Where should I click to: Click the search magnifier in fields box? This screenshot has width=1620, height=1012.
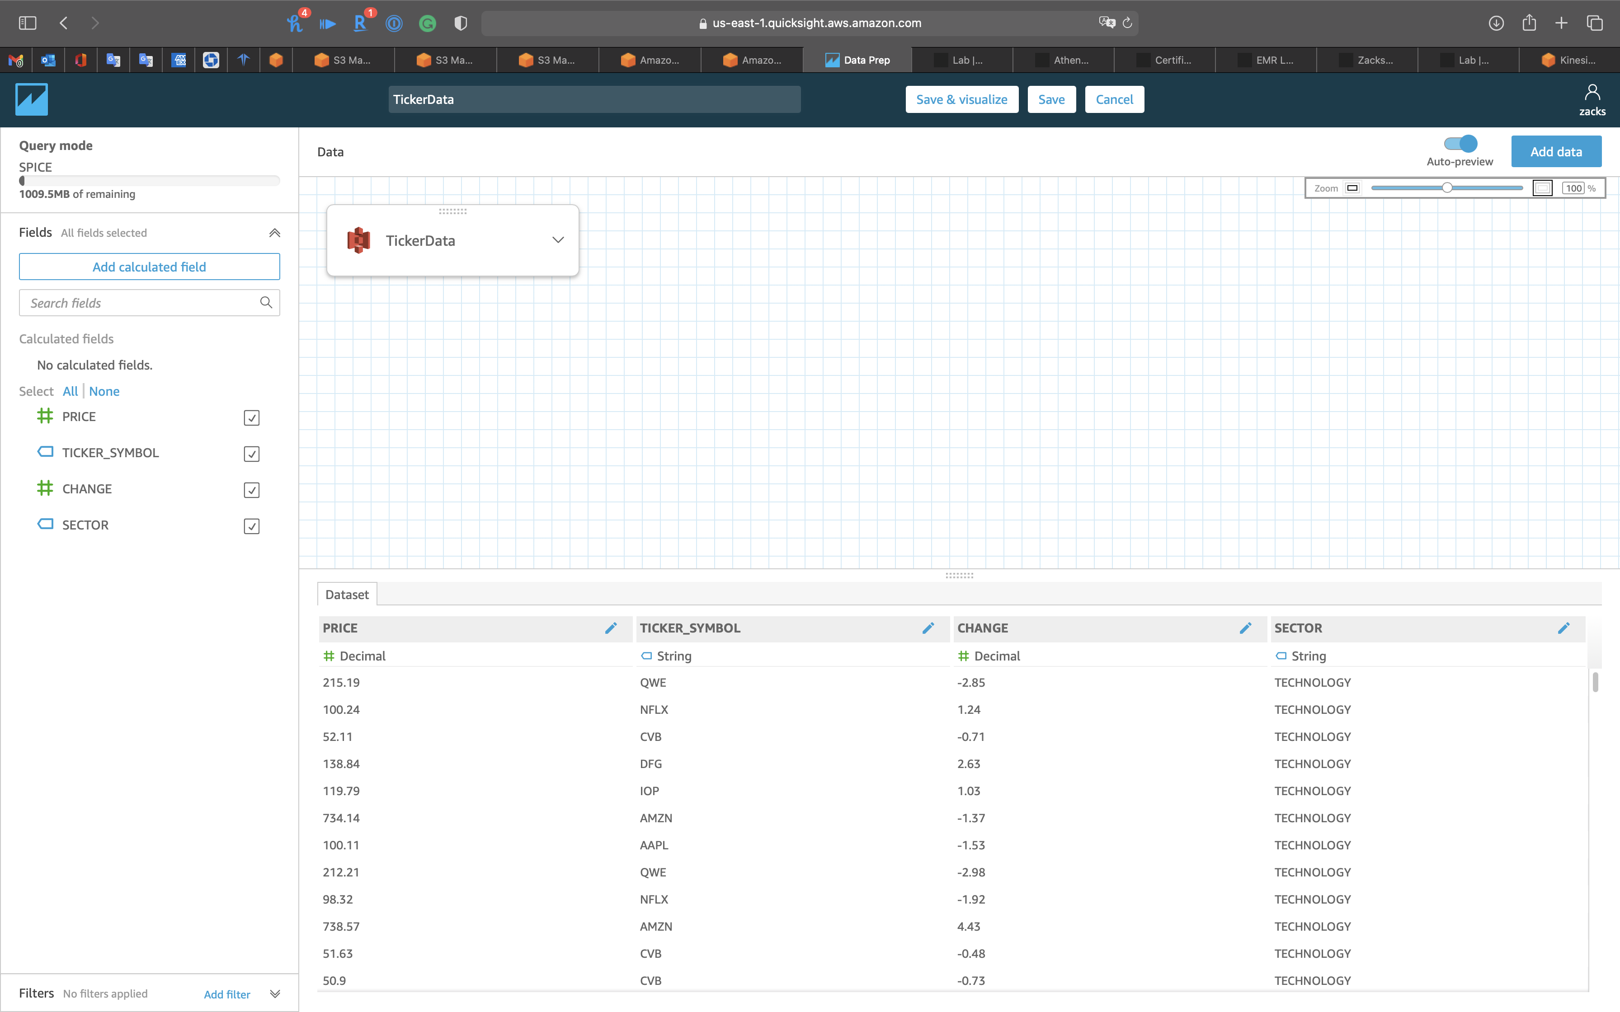coord(266,303)
